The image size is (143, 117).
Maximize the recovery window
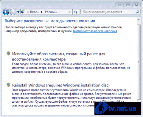pos(128,5)
